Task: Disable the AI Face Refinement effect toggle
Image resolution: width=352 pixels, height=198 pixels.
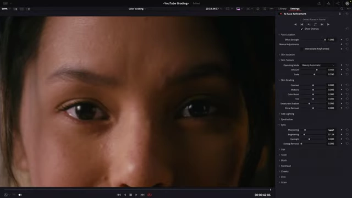Action: 280,14
